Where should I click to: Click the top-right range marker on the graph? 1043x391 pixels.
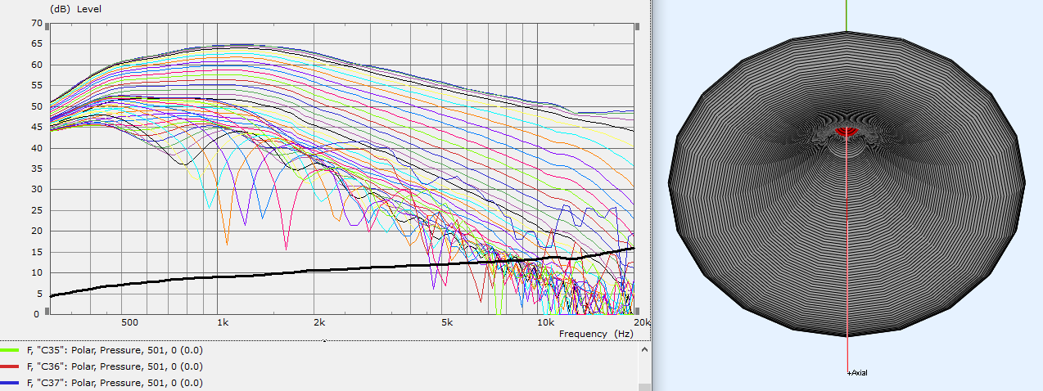coord(637,26)
